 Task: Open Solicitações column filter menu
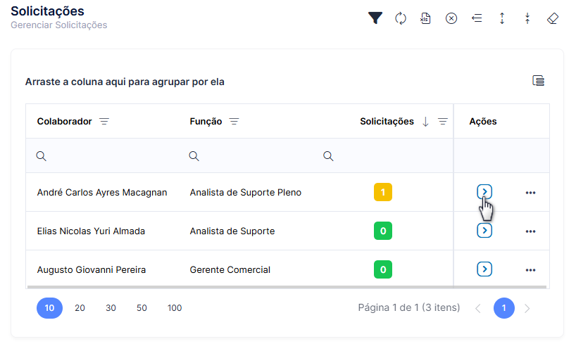click(443, 122)
